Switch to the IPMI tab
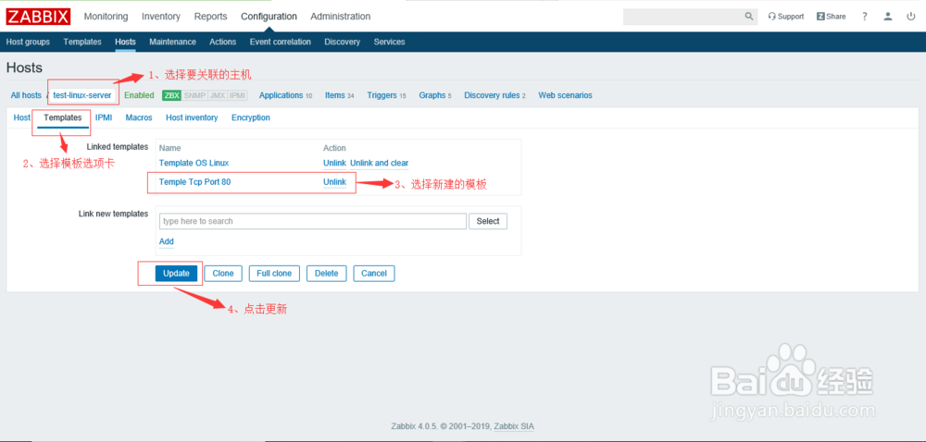 (x=104, y=117)
